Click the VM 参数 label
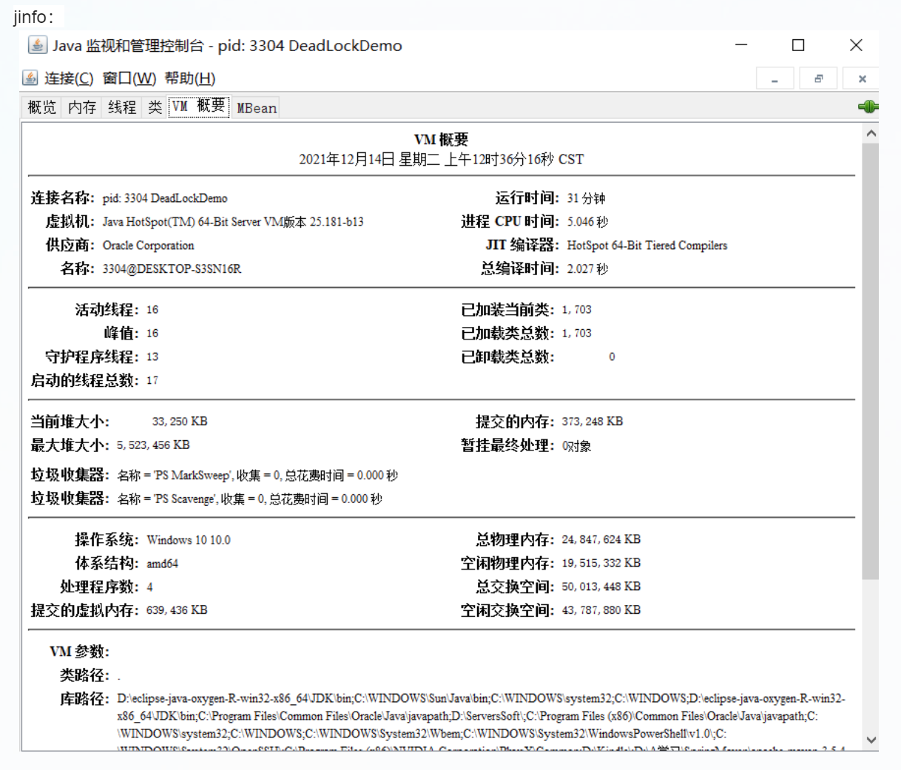This screenshot has height=770, width=901. coord(79,652)
